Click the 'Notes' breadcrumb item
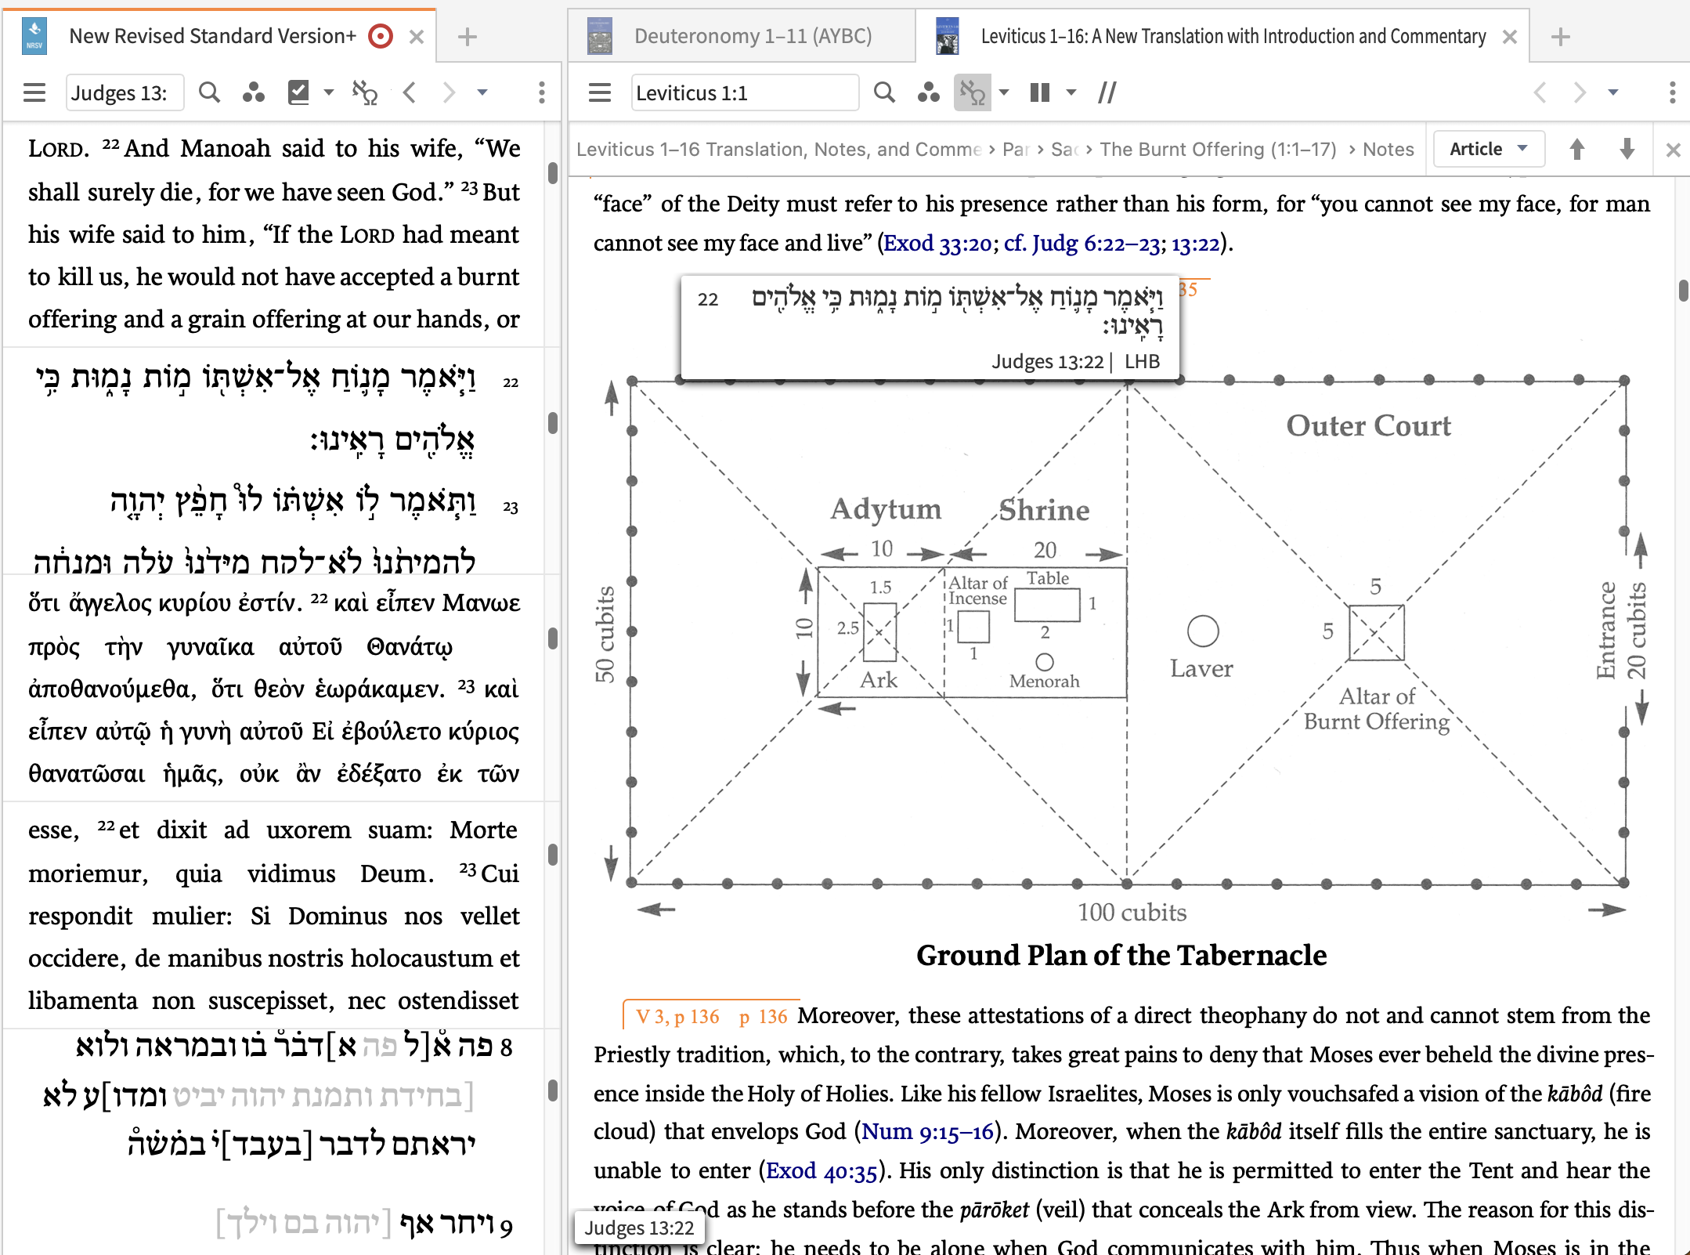 [x=1388, y=149]
